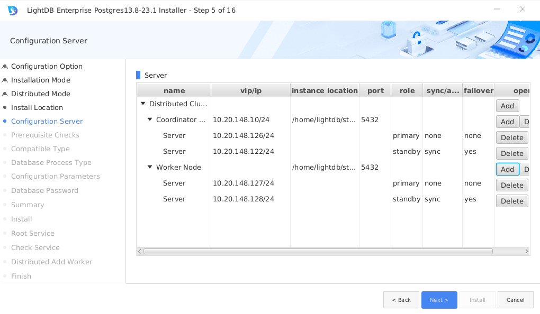Click the Compatible Type step
Image resolution: width=540 pixels, height=314 pixels.
[x=40, y=149]
